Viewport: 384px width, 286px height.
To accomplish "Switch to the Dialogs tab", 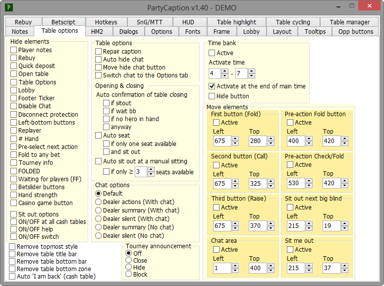I will pos(128,31).
